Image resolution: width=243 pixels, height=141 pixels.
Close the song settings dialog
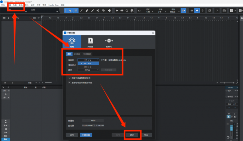pyautogui.click(x=153, y=33)
